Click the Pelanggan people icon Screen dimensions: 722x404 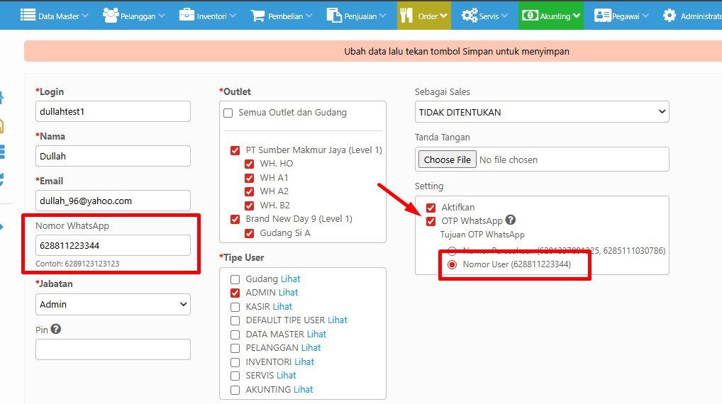point(111,15)
